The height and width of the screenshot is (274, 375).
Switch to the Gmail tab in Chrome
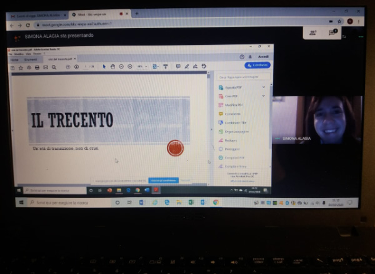click(37, 16)
